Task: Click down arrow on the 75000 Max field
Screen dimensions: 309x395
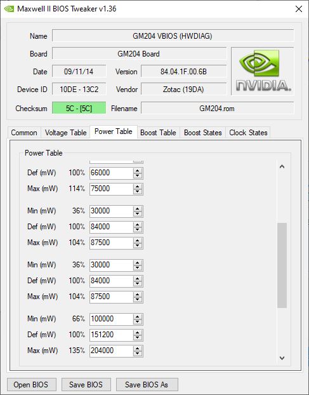Action: click(138, 191)
